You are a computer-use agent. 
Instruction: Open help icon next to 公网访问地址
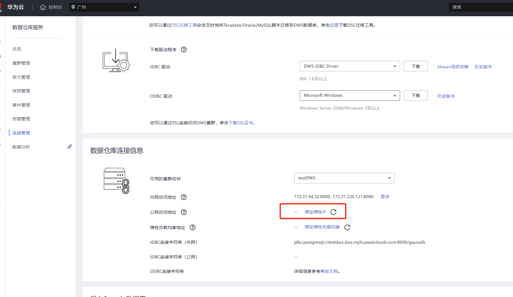[184, 212]
